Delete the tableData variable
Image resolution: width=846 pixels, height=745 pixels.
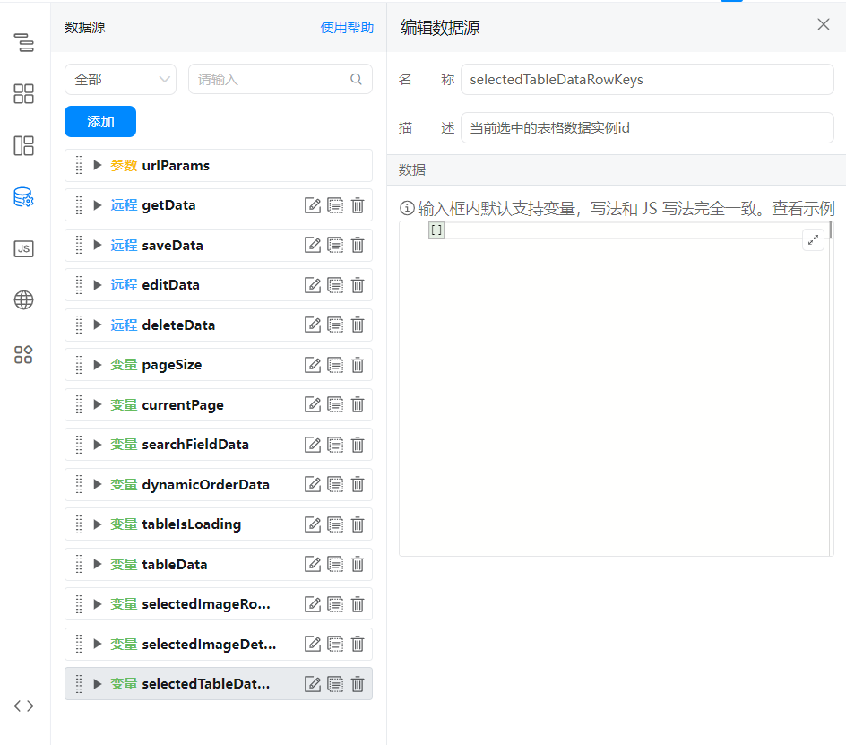pos(358,565)
